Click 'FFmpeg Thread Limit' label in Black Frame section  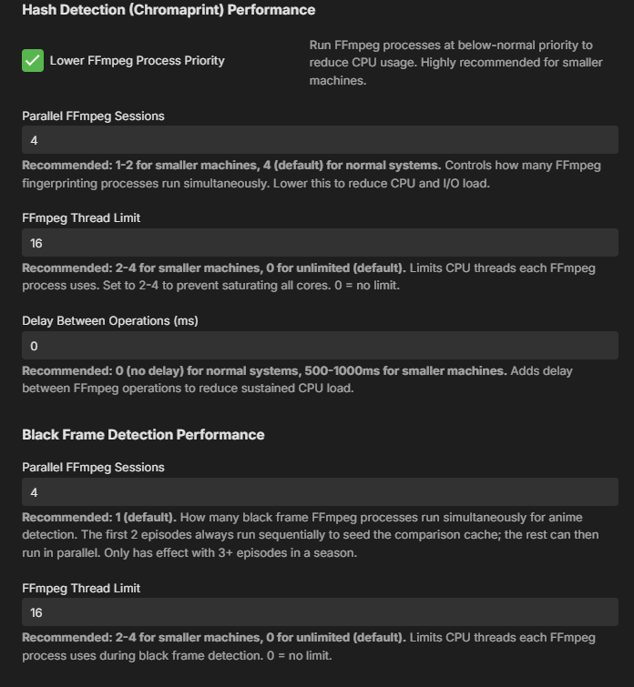81,588
